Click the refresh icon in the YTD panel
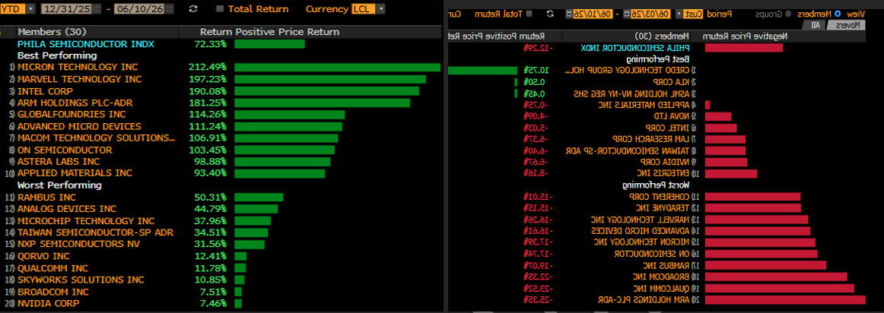This screenshot has width=884, height=313. [x=194, y=9]
